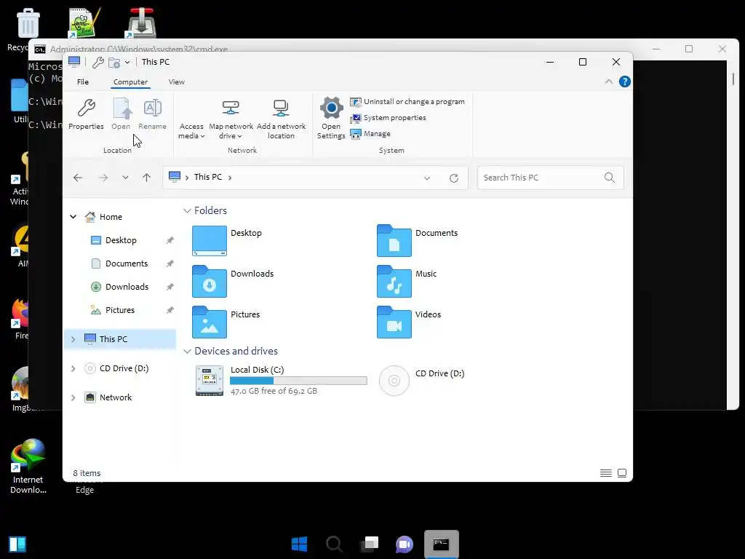
Task: Open System properties from ribbon
Action: pyautogui.click(x=388, y=118)
